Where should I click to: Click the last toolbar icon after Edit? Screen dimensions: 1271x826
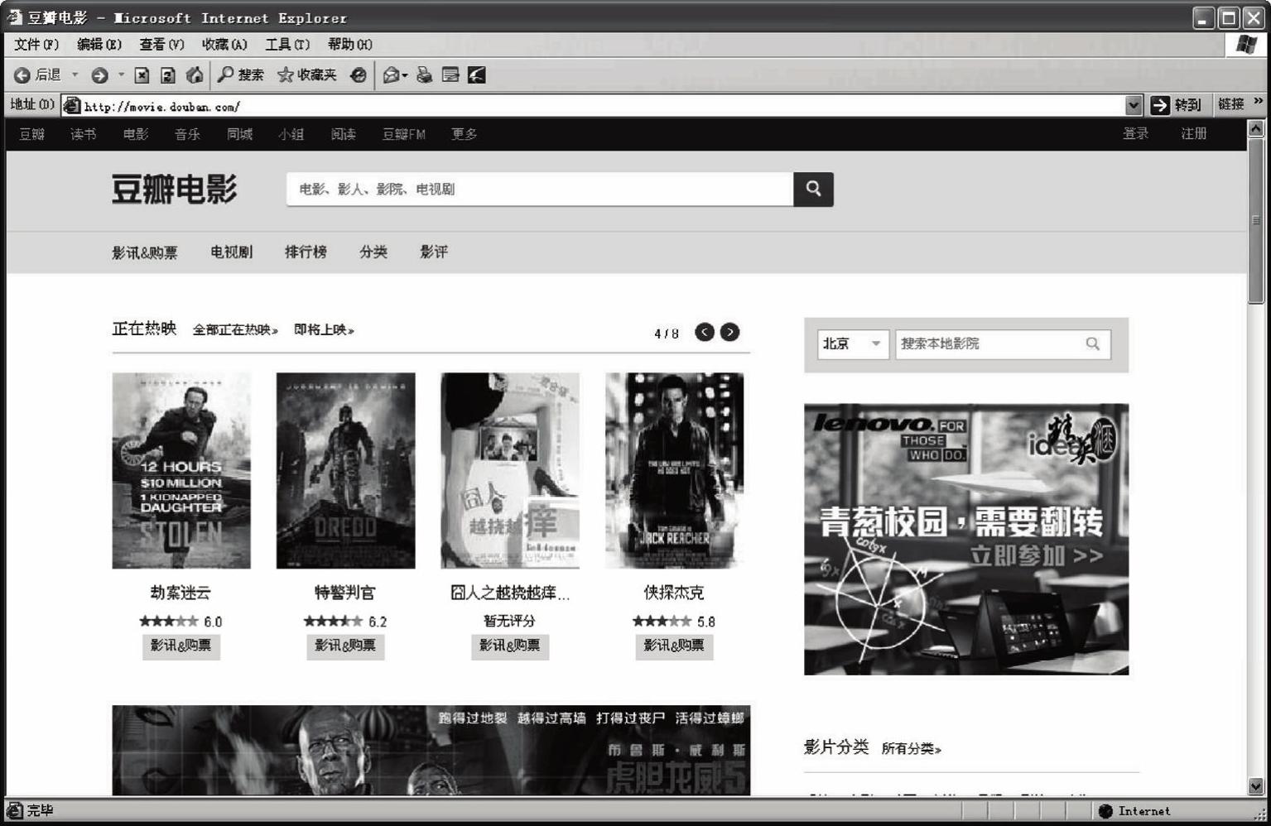pyautogui.click(x=476, y=75)
